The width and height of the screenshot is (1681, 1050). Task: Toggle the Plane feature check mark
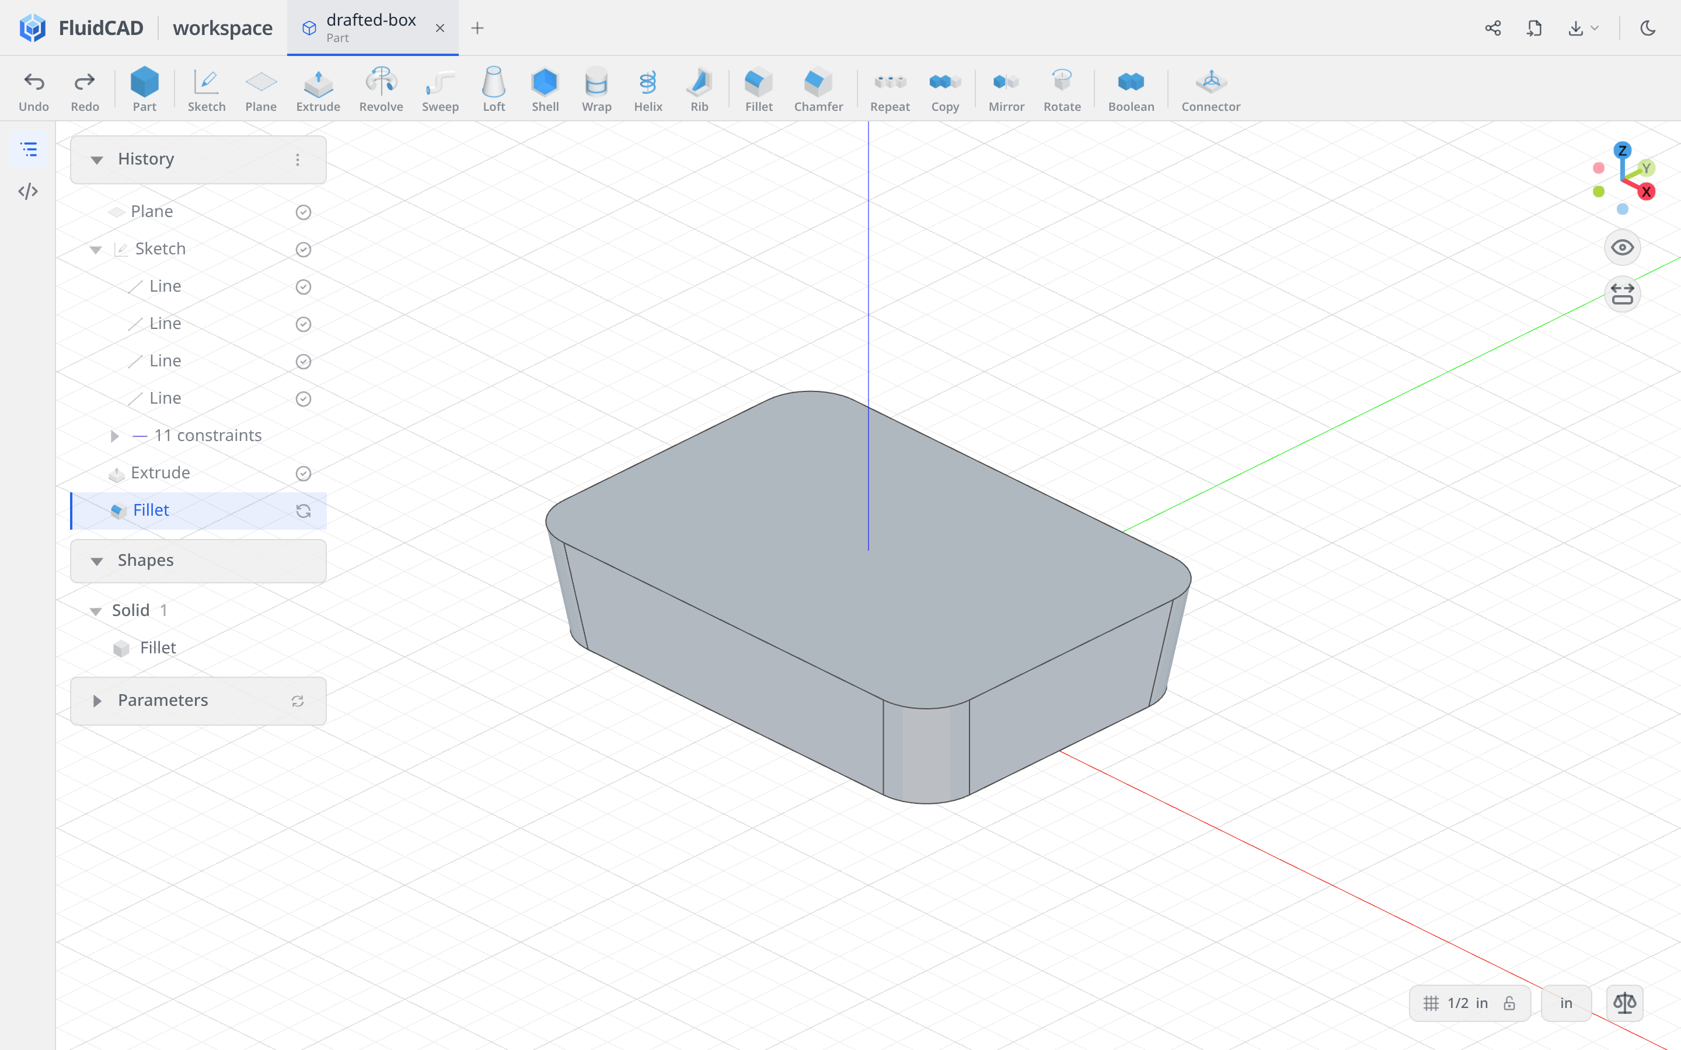tap(303, 212)
